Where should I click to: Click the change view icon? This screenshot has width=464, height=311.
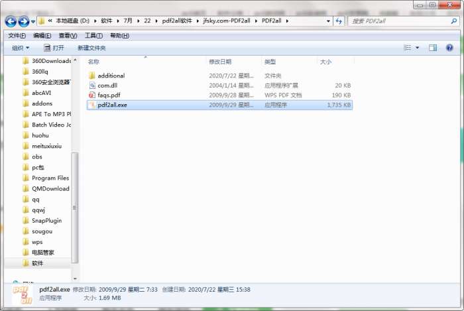408,48
